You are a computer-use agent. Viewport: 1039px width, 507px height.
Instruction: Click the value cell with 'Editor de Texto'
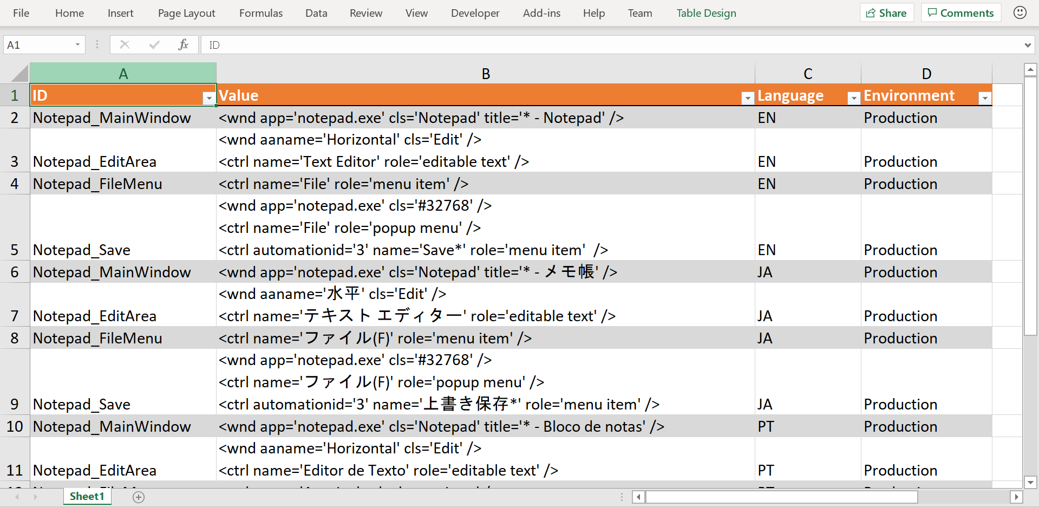pos(486,459)
